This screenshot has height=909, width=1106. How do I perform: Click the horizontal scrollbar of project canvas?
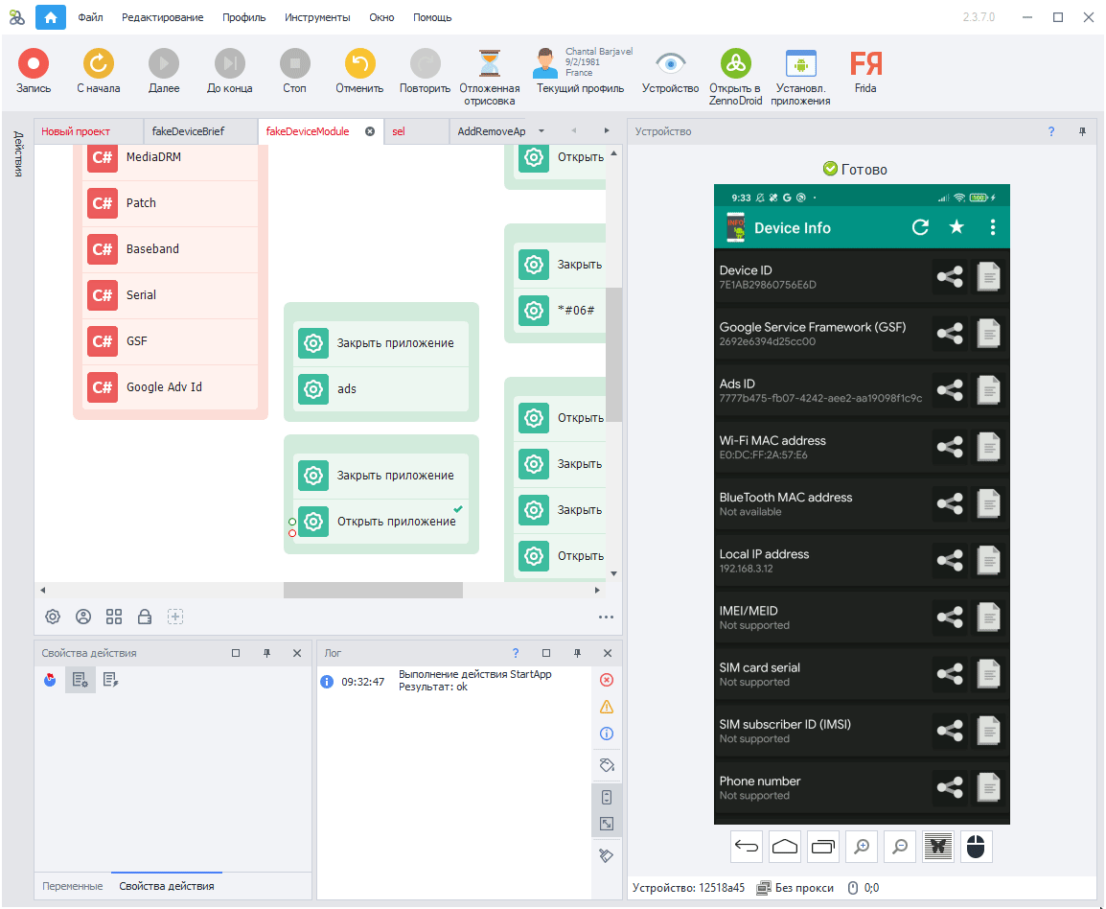pyautogui.click(x=373, y=591)
